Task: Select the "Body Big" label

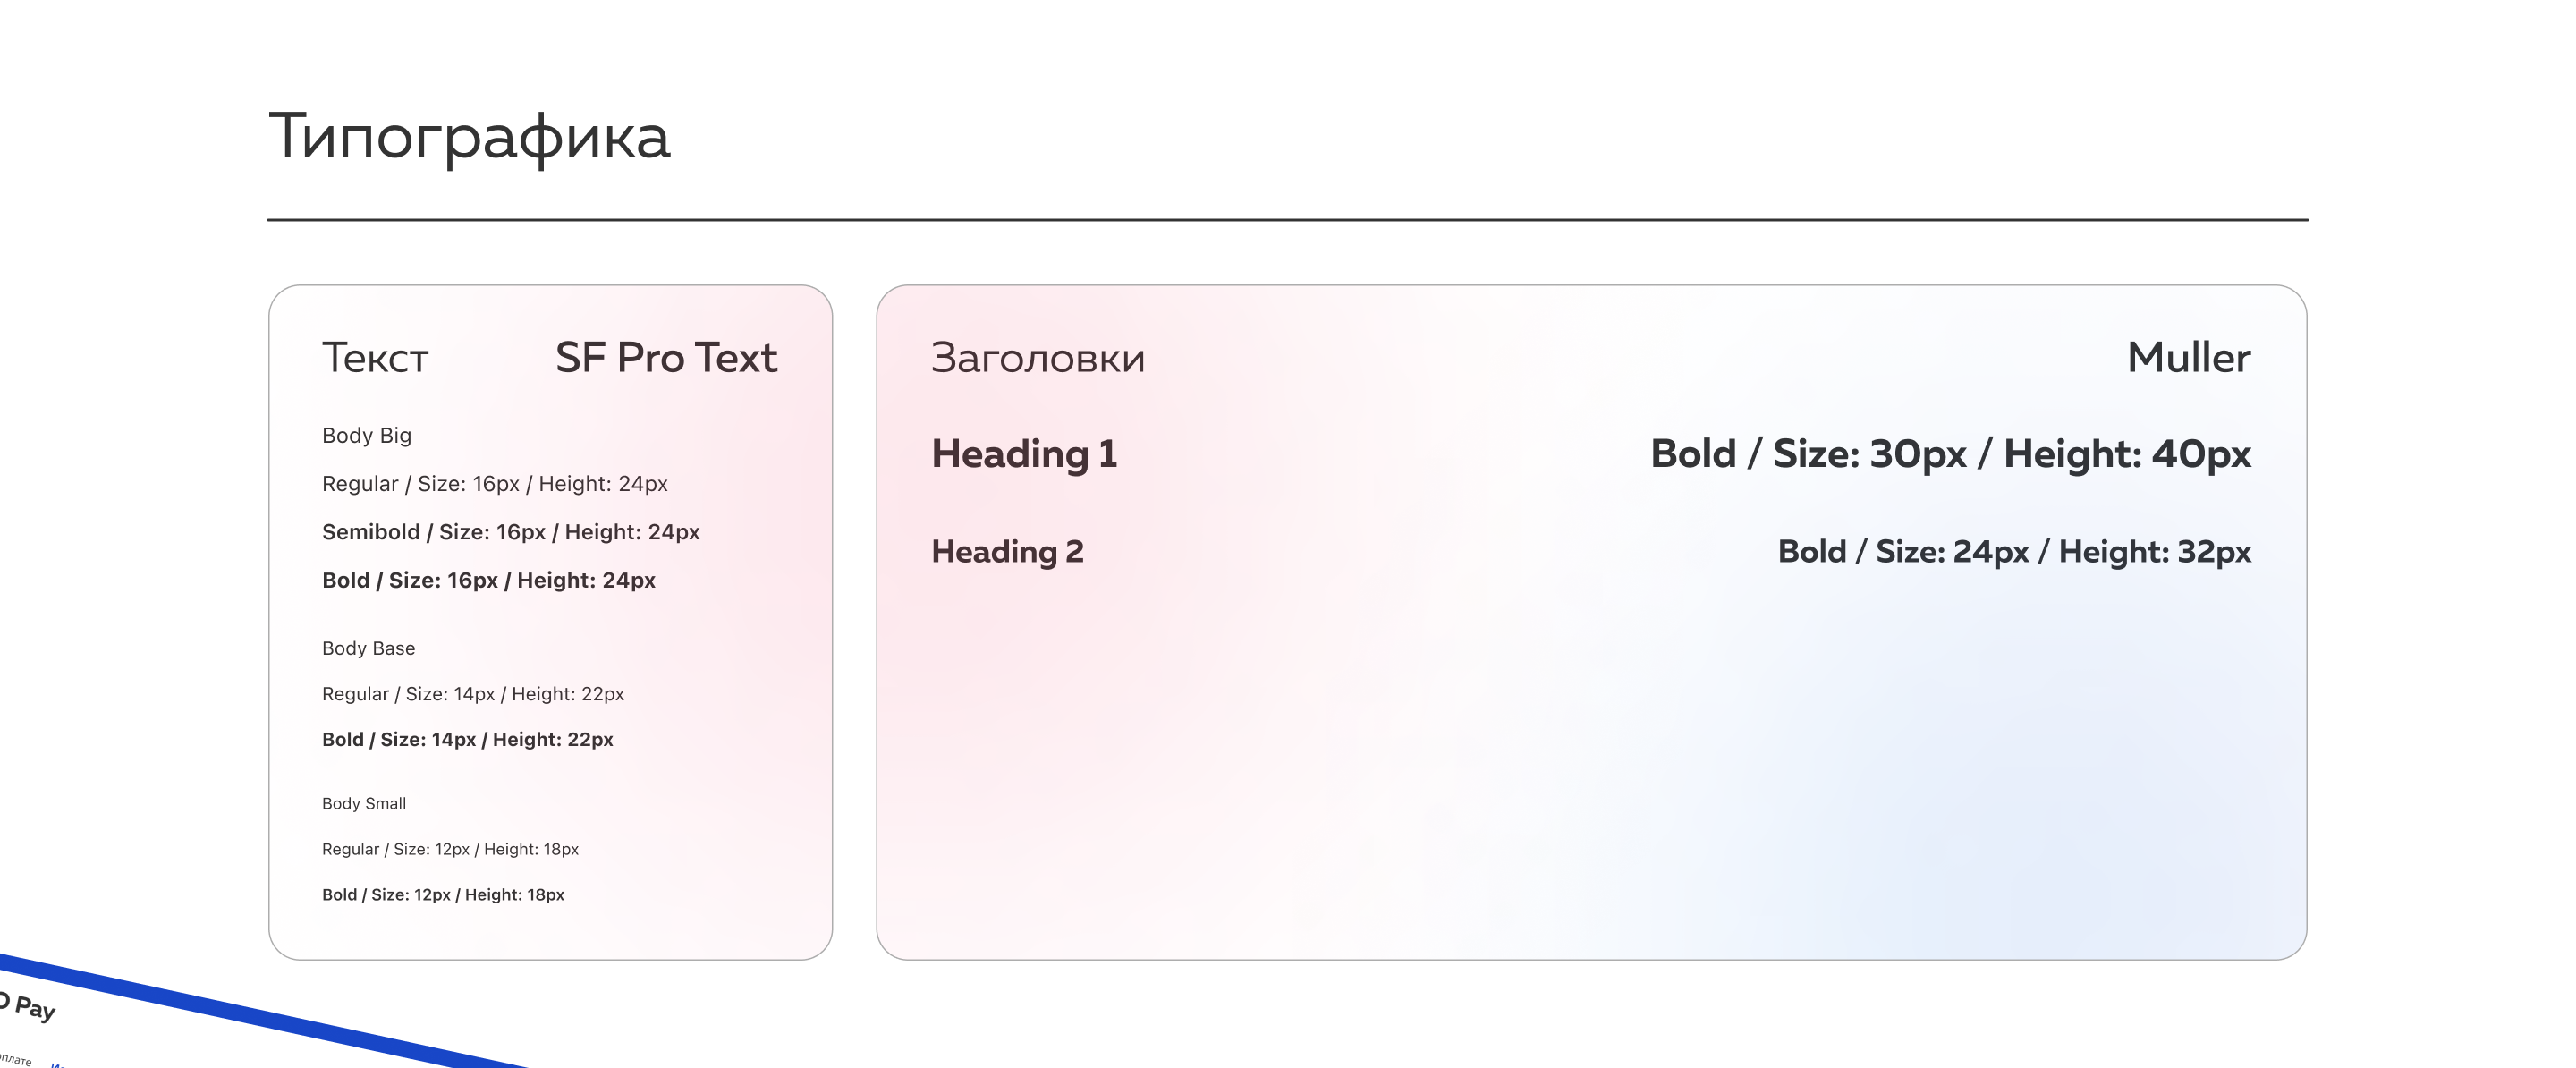Action: (x=367, y=435)
